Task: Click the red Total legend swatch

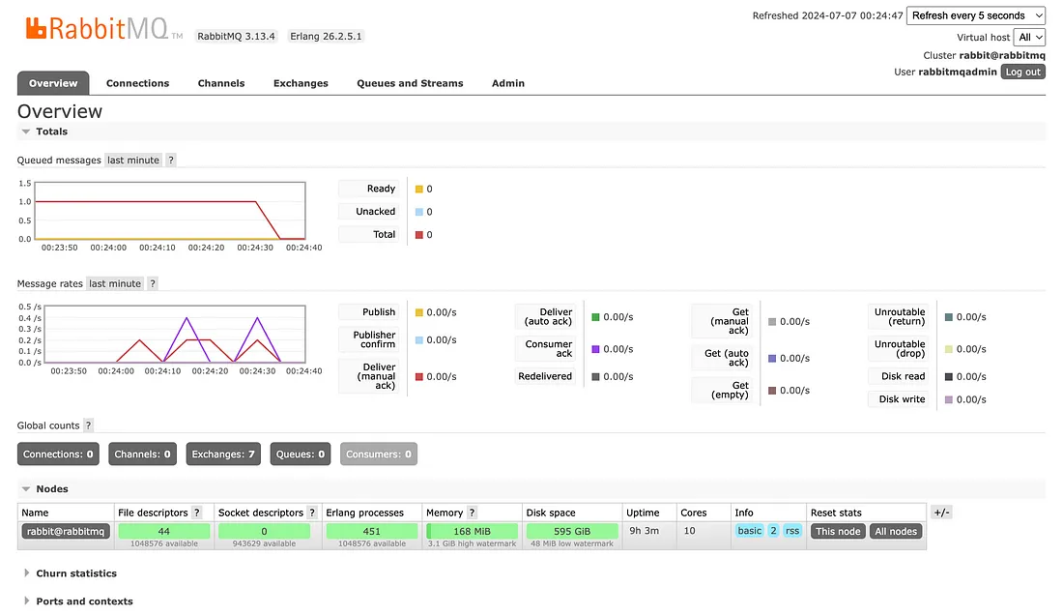Action: pos(419,235)
